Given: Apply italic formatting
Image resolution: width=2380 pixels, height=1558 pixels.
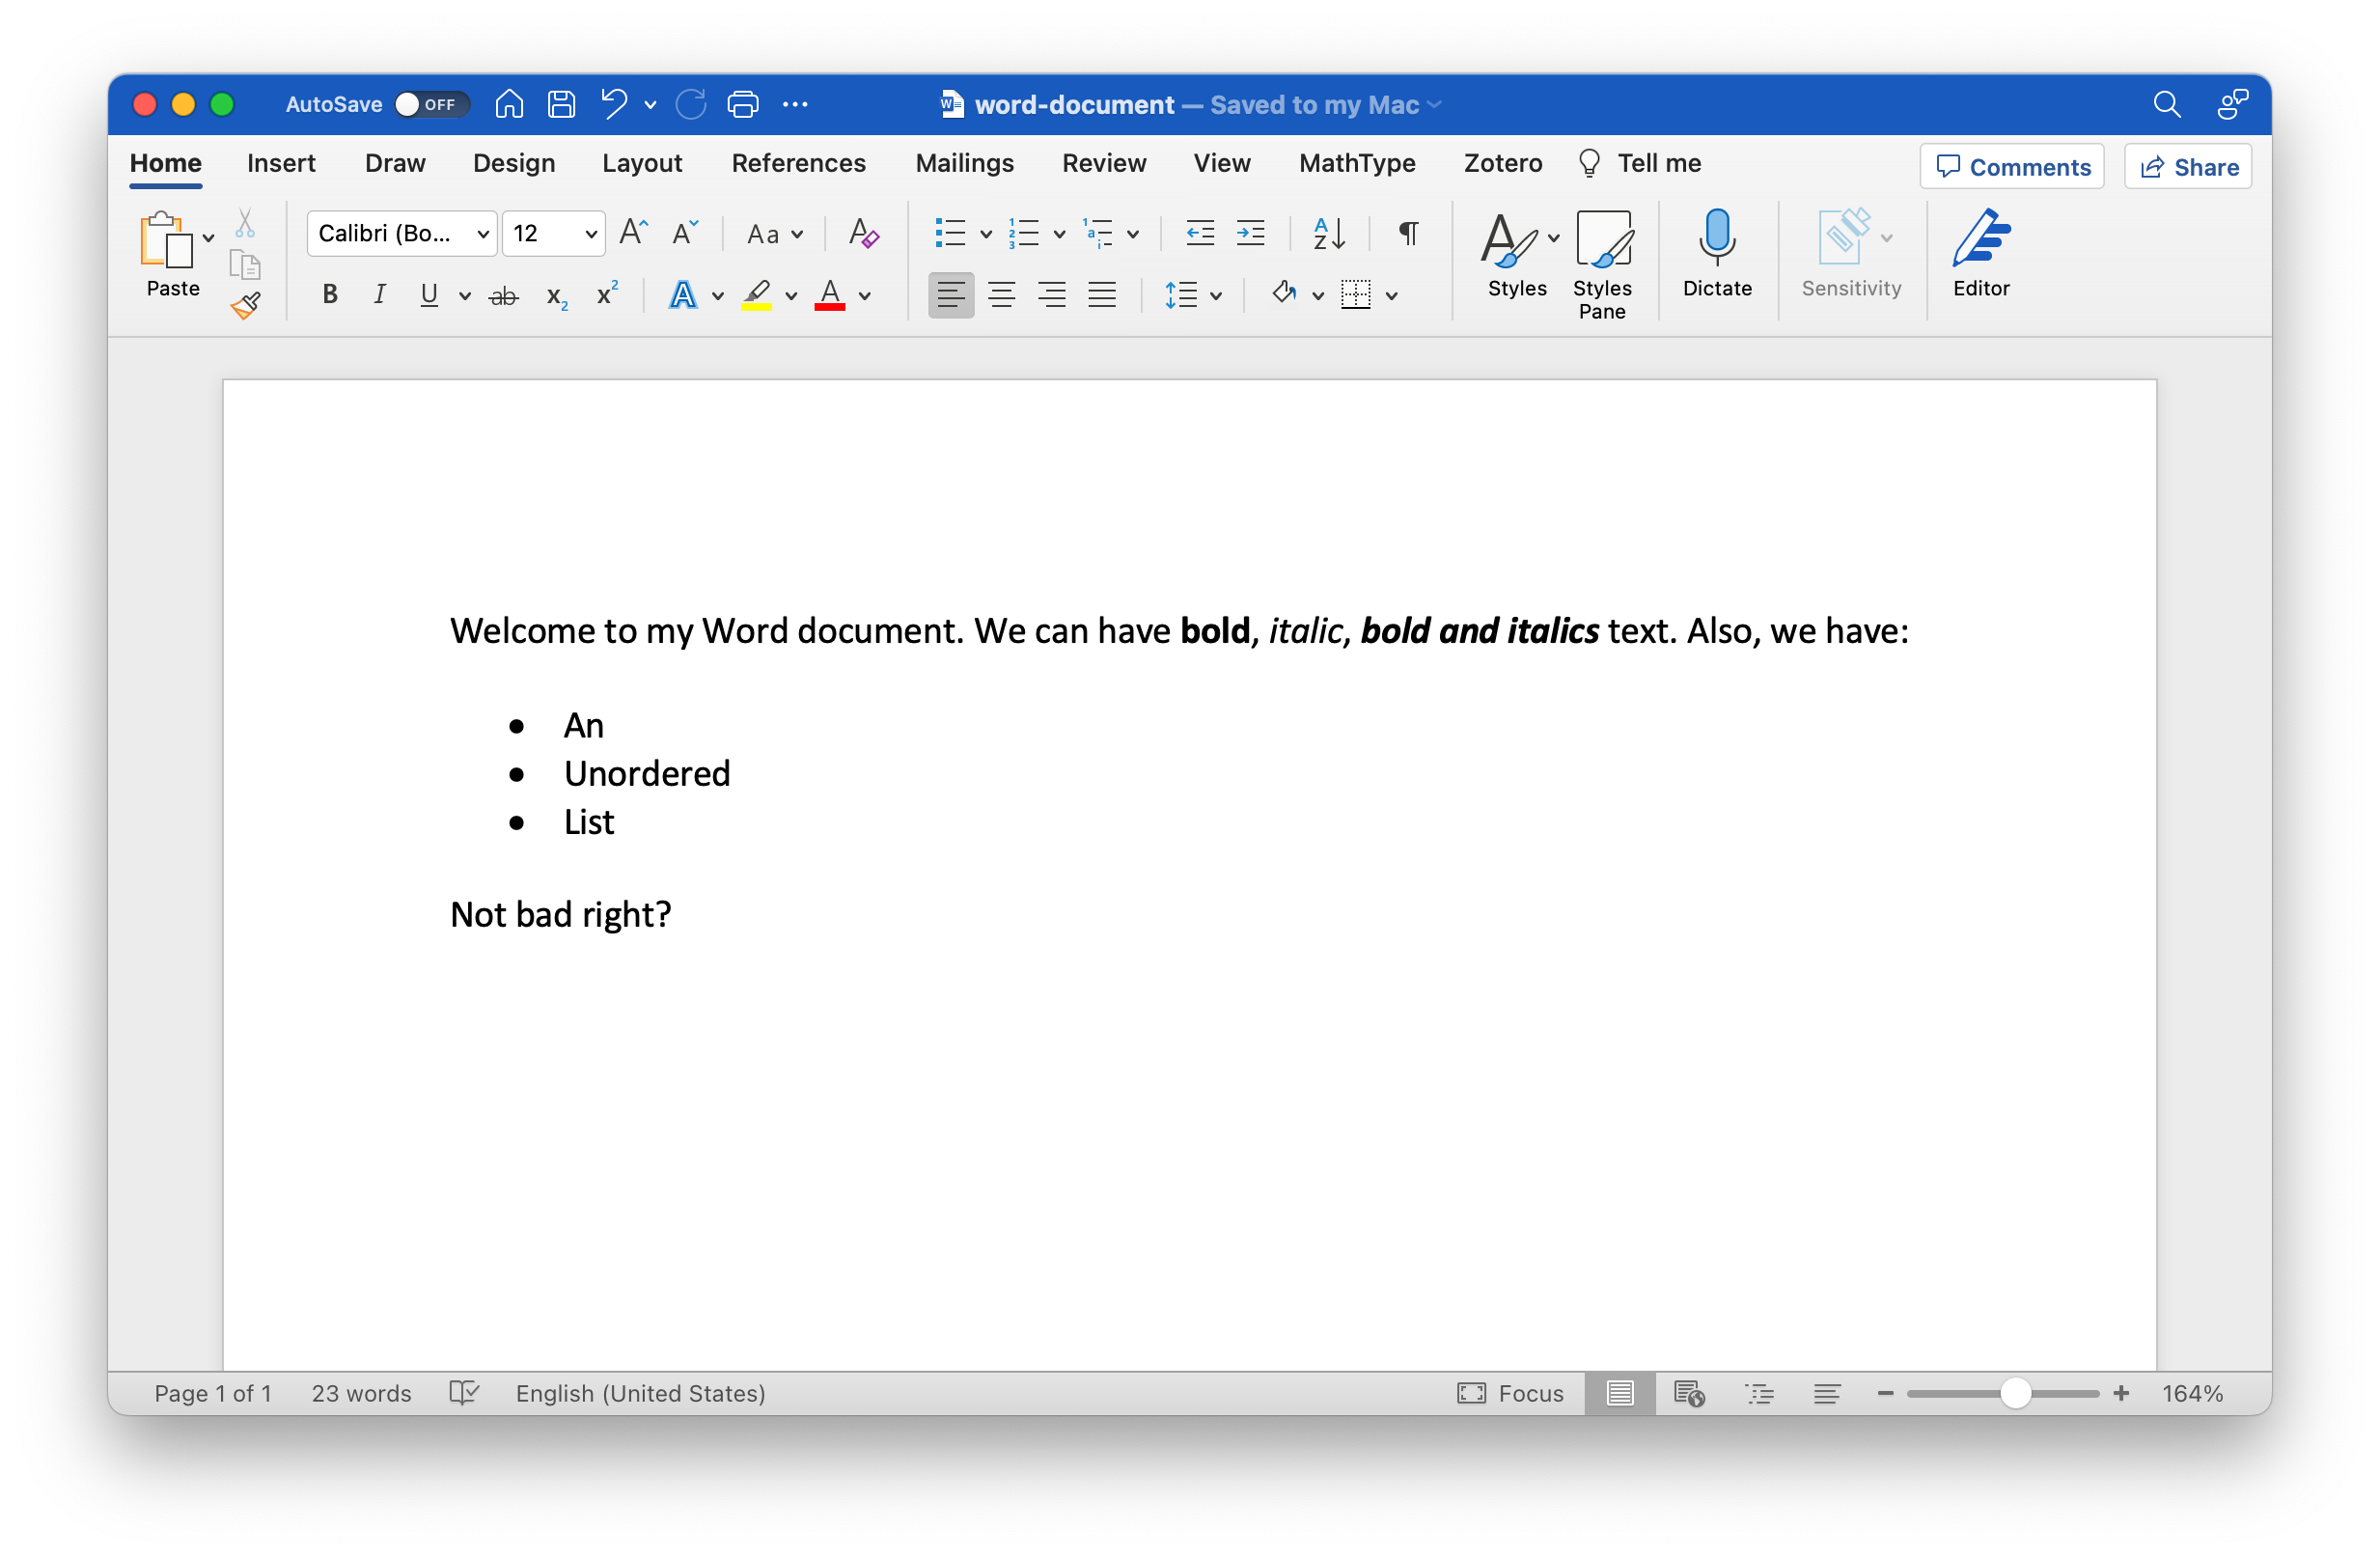Looking at the screenshot, I should tap(380, 294).
